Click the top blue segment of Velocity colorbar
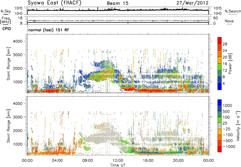 [220, 102]
